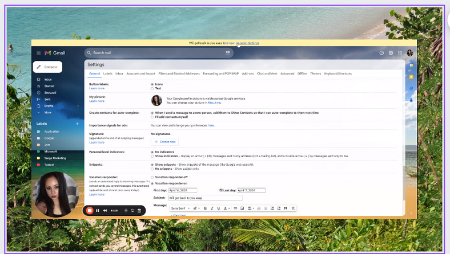Open Google Contacts side panel icon
Screen dimensions: 450x254
[x=411, y=100]
